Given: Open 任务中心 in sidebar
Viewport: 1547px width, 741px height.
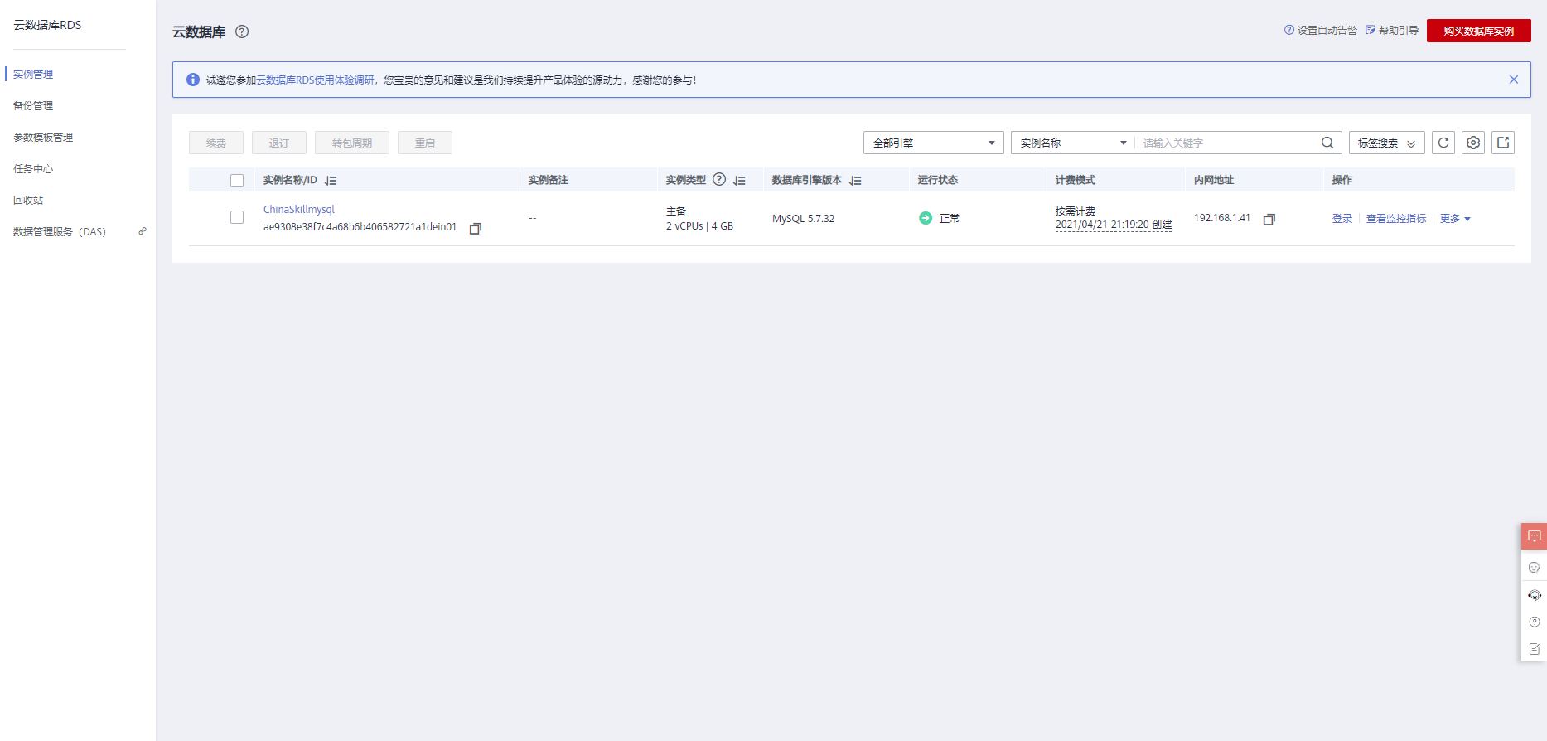Looking at the screenshot, I should [33, 168].
